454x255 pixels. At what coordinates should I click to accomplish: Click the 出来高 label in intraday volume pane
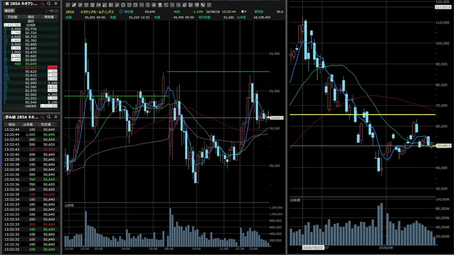click(x=69, y=205)
